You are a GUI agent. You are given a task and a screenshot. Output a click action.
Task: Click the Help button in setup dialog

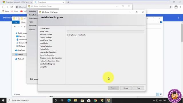(138, 88)
